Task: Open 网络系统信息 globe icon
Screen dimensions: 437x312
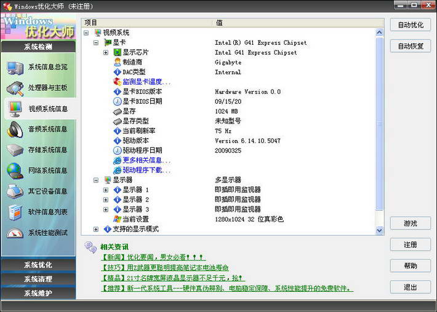Action: [15, 171]
